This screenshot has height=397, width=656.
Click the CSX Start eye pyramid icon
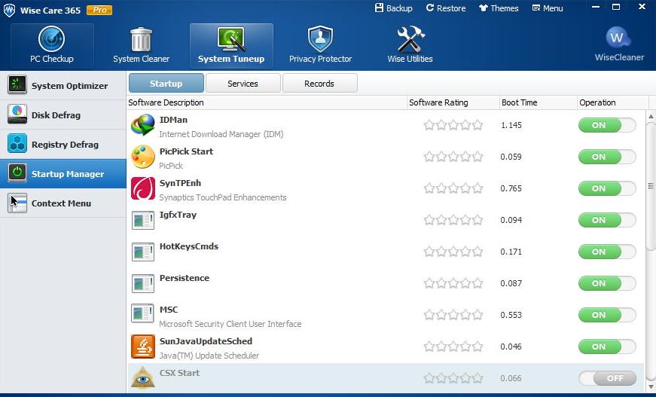(x=142, y=377)
